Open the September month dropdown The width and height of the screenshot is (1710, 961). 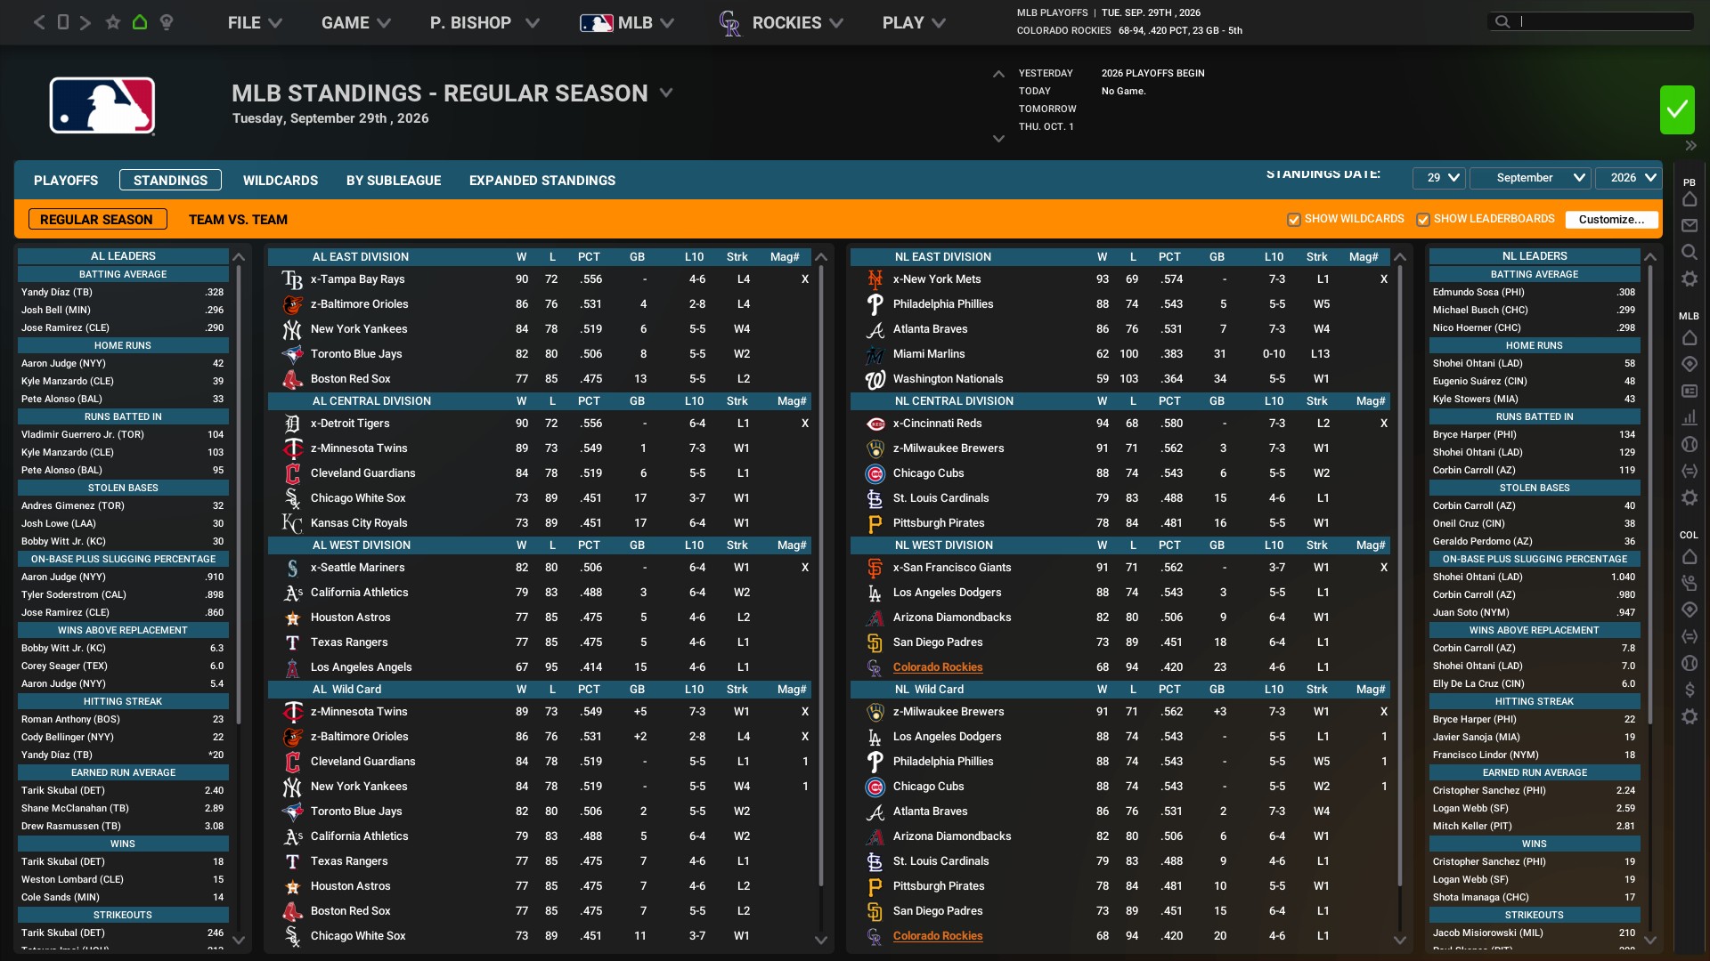pyautogui.click(x=1530, y=178)
